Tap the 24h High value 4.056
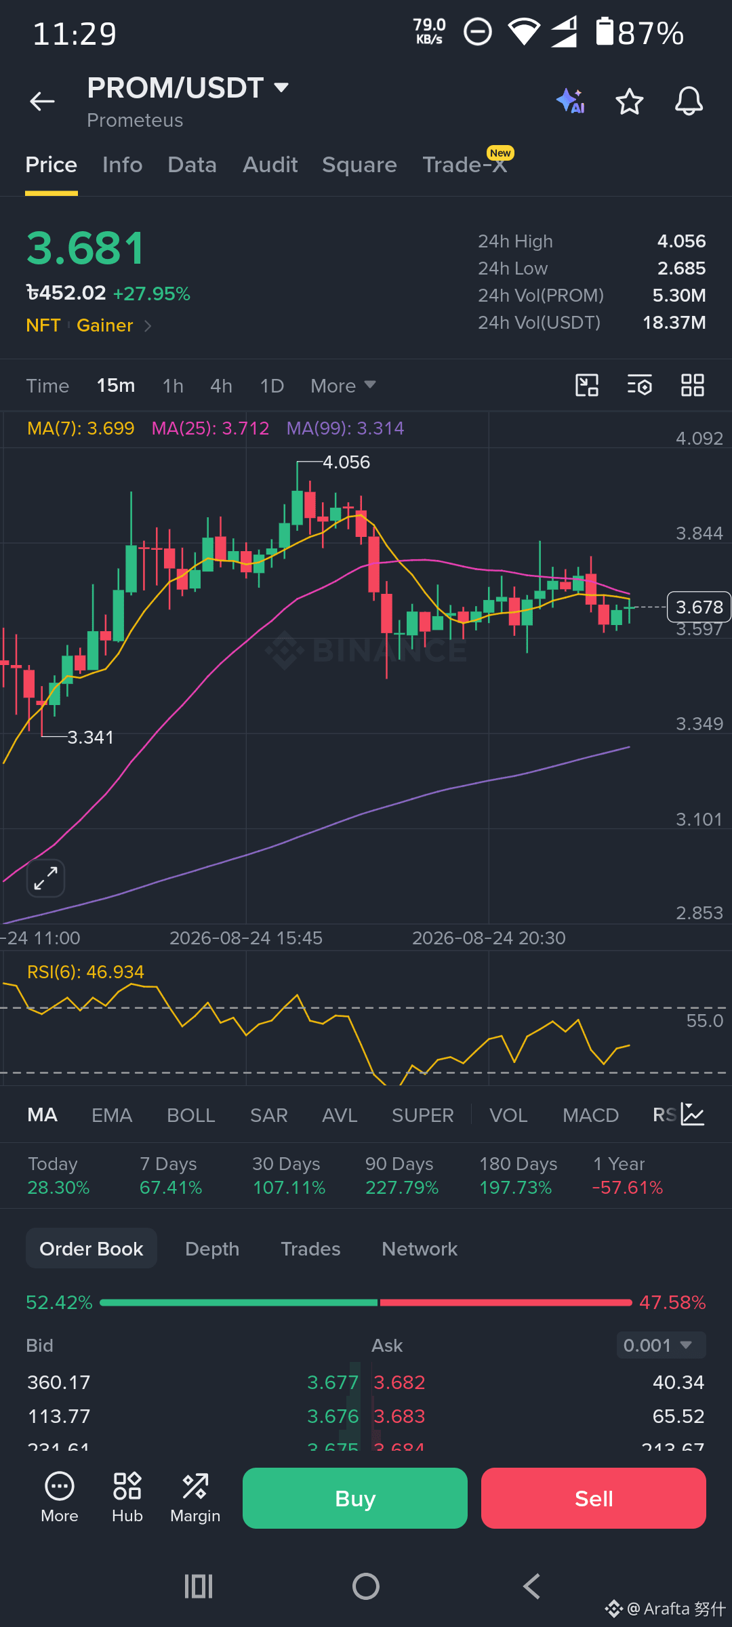Viewport: 732px width, 1627px height. [681, 241]
